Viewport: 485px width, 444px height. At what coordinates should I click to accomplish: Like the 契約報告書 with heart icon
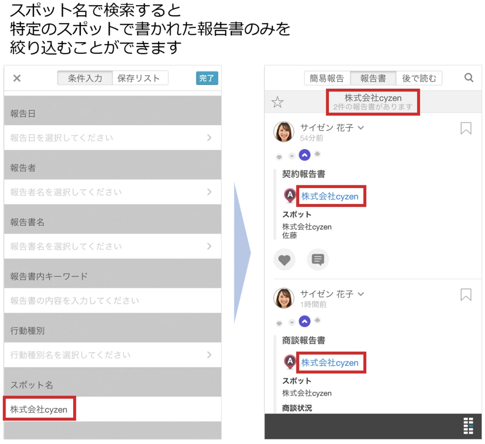click(284, 259)
